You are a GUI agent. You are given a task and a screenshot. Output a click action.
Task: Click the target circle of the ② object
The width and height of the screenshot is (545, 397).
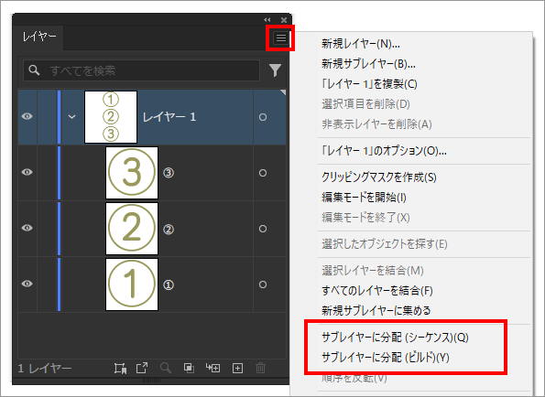click(x=263, y=229)
